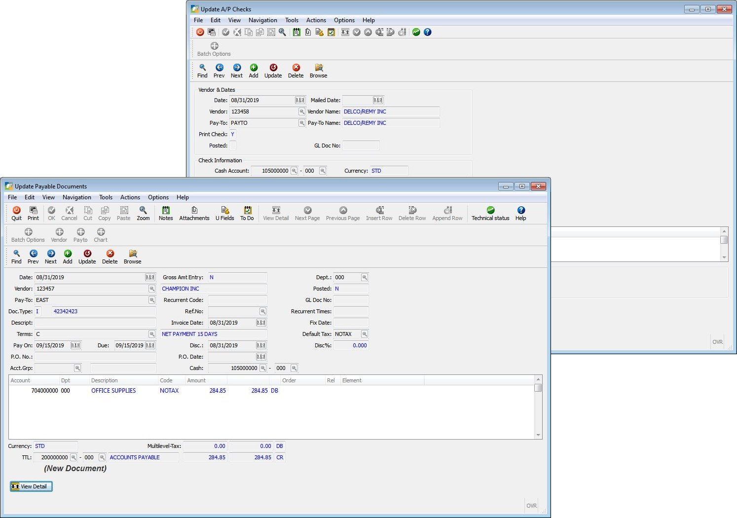
Task: Open the Notes panel
Action: click(165, 213)
